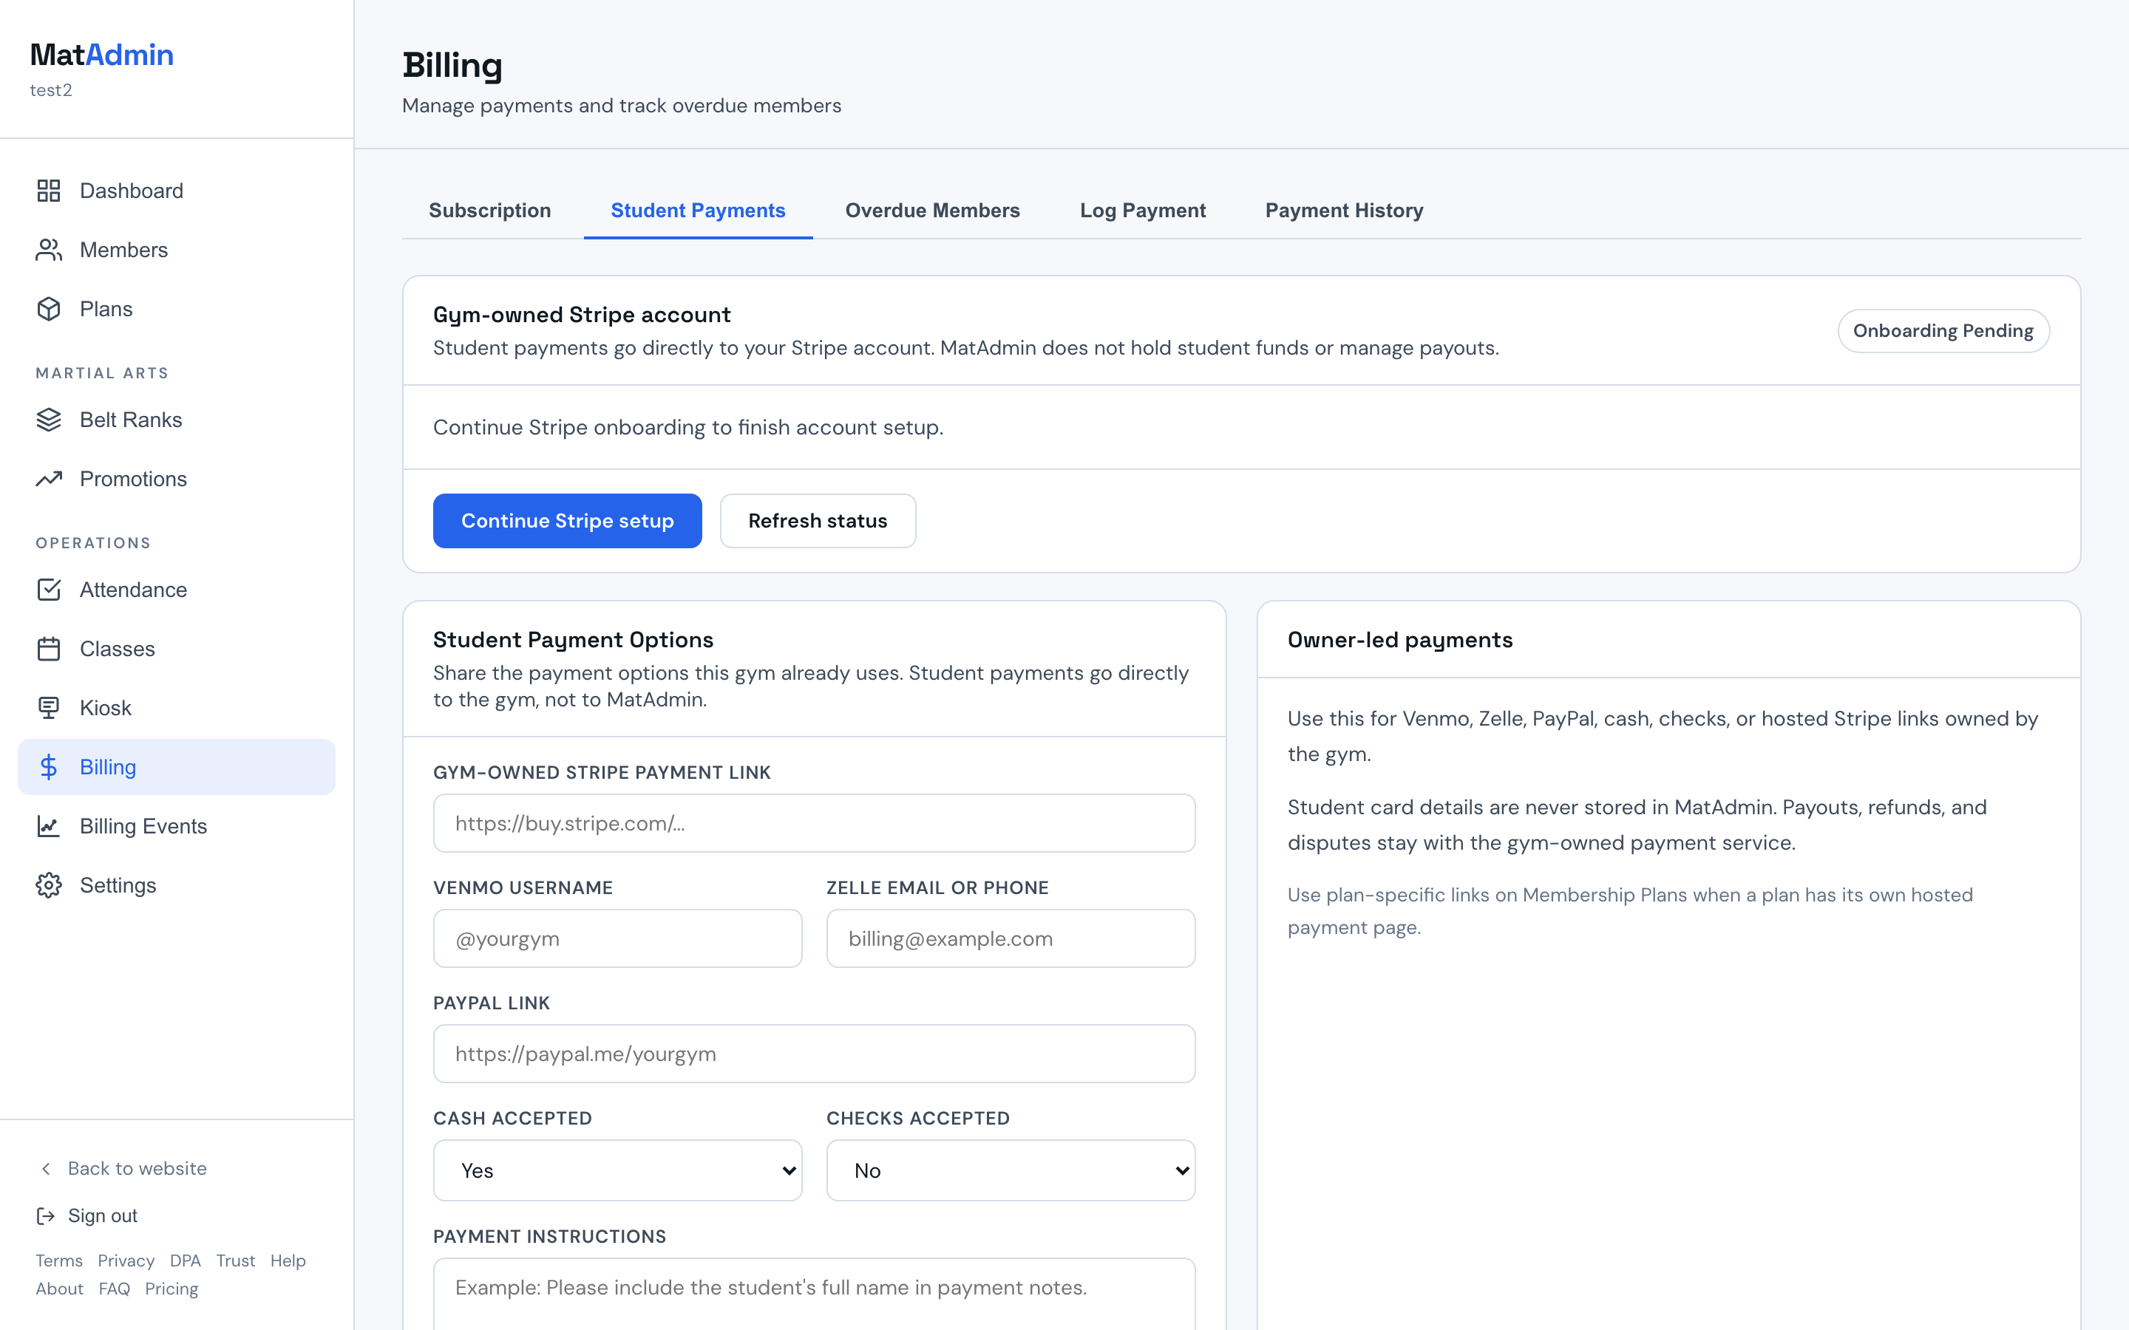Open the Plans page
The width and height of the screenshot is (2129, 1330).
(x=176, y=309)
